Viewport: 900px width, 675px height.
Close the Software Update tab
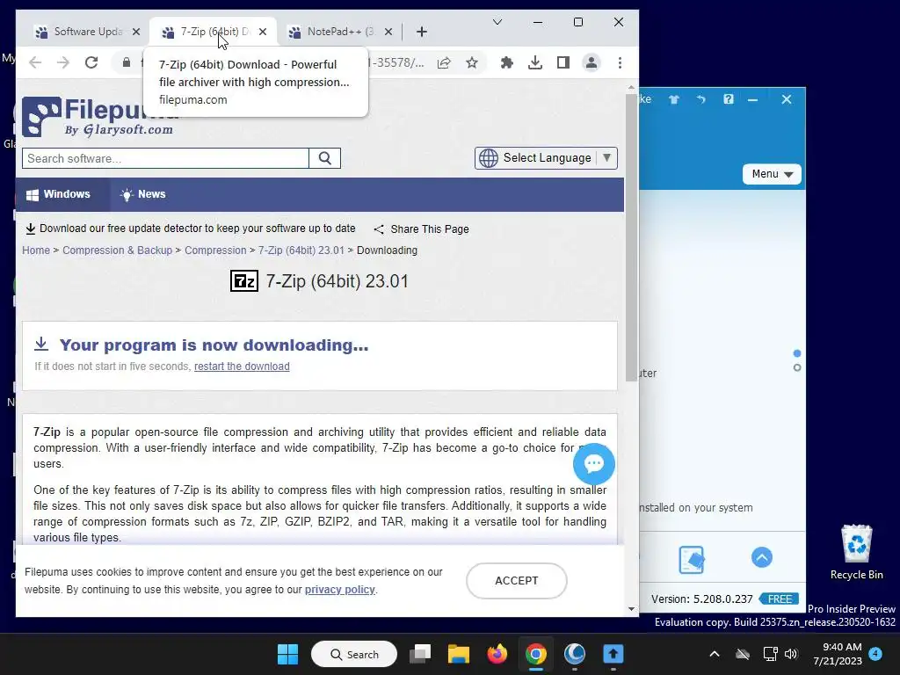(136, 32)
